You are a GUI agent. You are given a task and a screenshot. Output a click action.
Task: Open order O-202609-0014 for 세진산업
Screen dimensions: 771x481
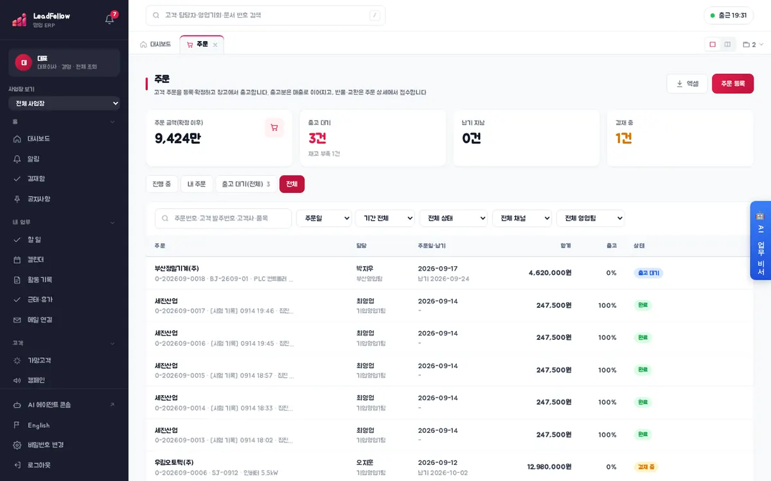click(449, 402)
